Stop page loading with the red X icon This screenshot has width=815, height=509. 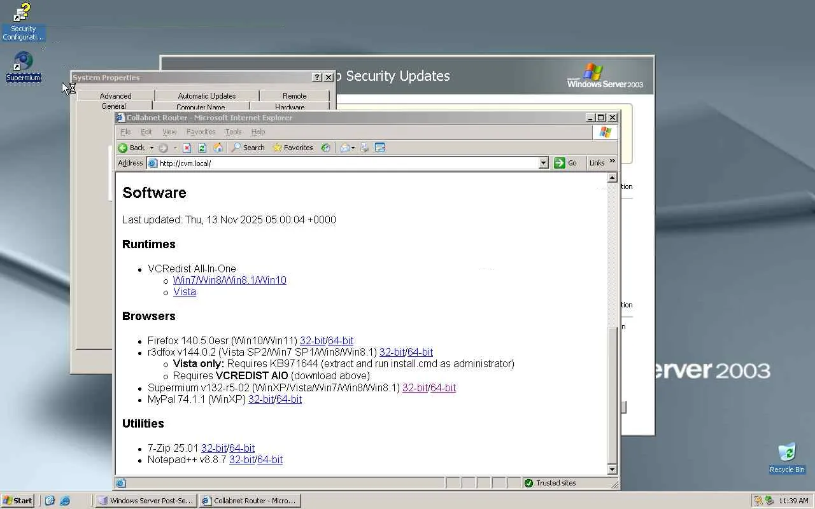(x=187, y=148)
